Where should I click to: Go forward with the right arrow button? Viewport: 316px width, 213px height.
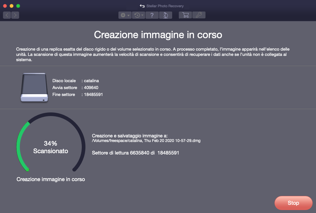coord(15,15)
